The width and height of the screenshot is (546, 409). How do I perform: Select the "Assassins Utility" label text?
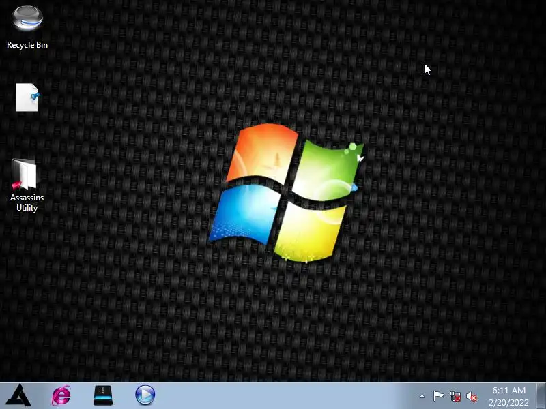(27, 202)
